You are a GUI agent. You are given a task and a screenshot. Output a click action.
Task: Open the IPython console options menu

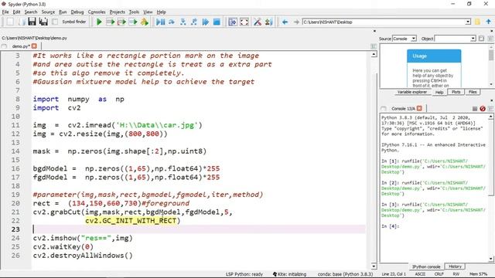tap(490, 108)
